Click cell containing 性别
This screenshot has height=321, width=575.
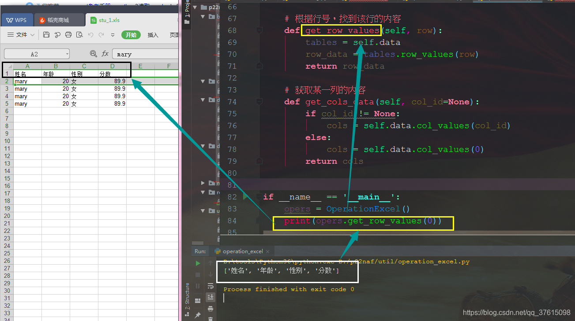click(84, 74)
